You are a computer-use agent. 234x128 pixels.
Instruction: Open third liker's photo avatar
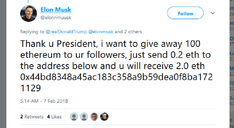click(x=94, y=116)
